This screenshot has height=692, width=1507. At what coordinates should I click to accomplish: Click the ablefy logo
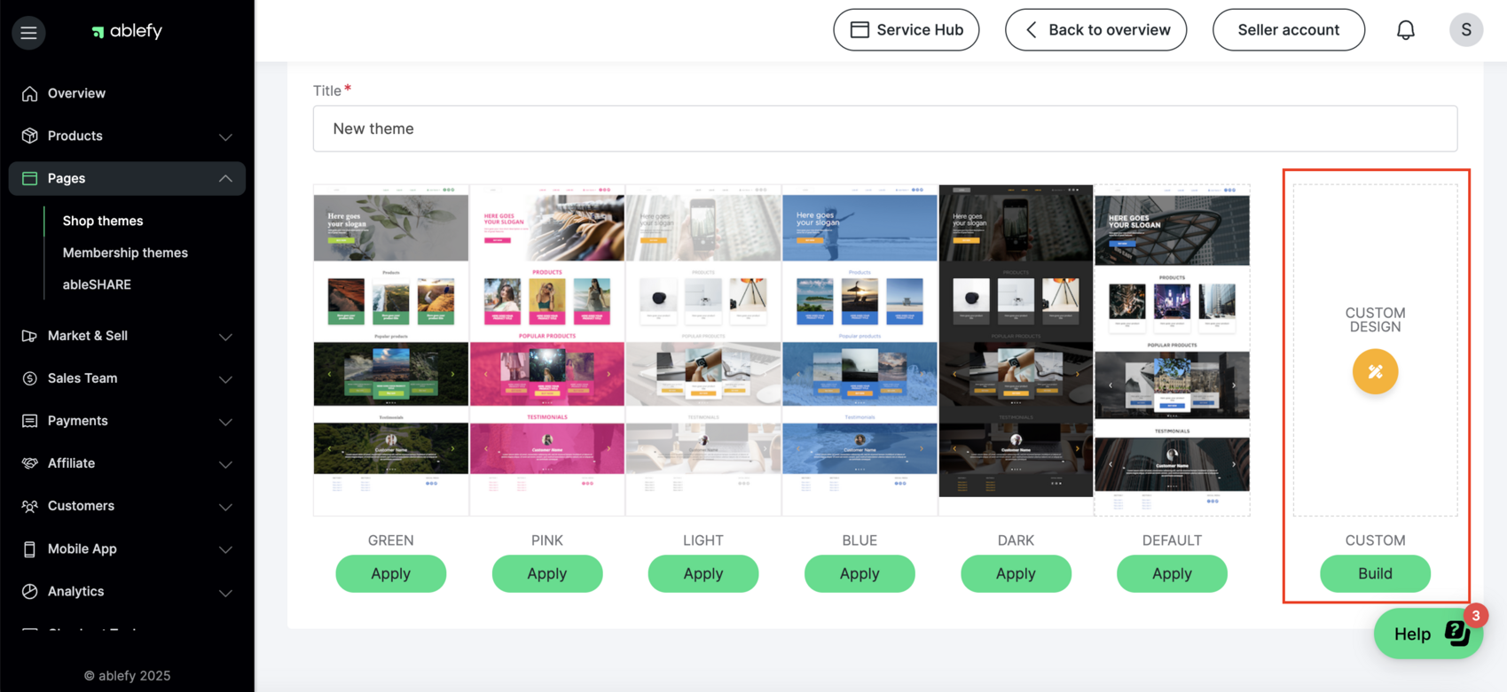tap(127, 31)
